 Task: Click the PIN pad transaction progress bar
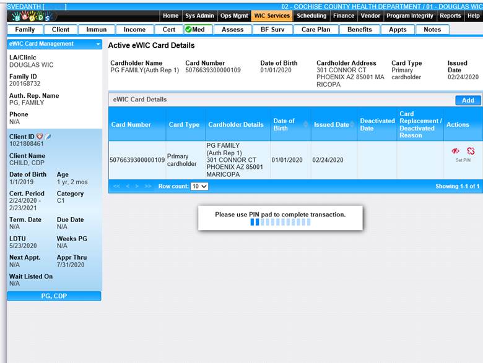[x=280, y=222]
